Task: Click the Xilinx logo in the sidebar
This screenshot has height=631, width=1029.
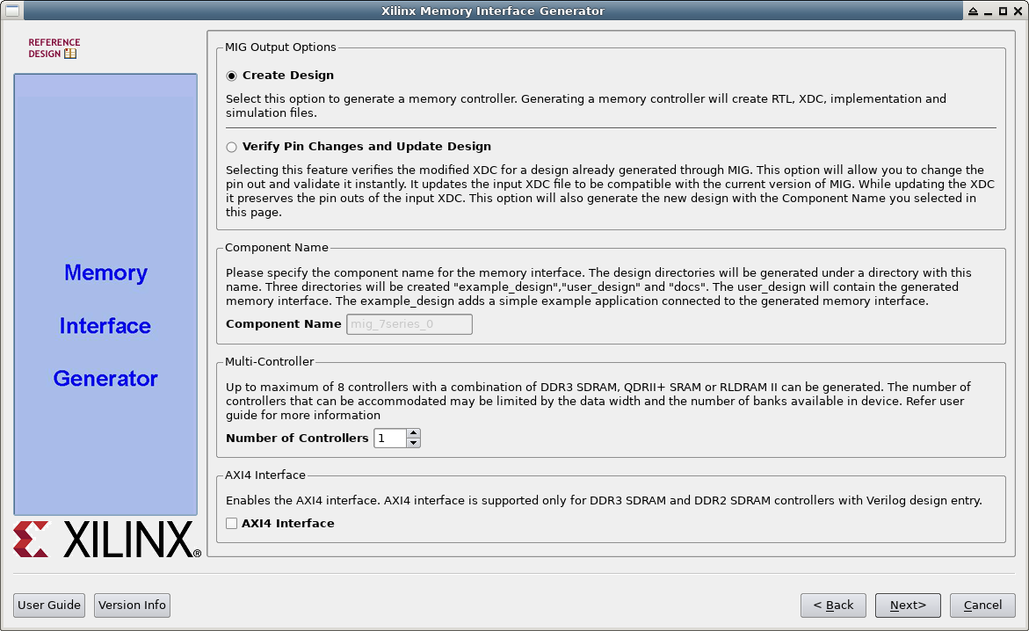Action: click(x=106, y=539)
